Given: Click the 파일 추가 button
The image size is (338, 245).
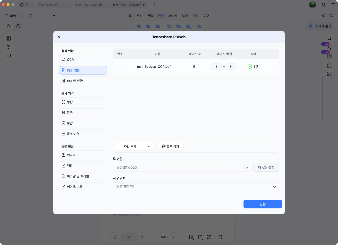Looking at the screenshot, I should coord(130,147).
